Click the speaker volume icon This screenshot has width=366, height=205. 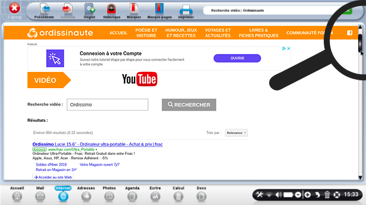[279, 194]
